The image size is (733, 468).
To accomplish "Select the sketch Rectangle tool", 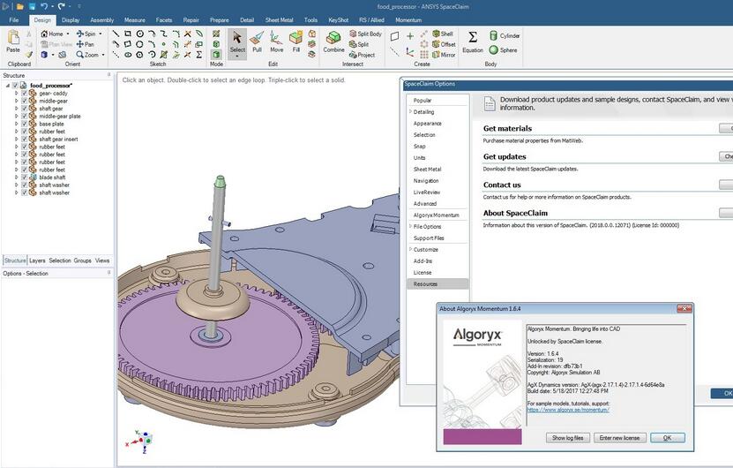I will 128,34.
